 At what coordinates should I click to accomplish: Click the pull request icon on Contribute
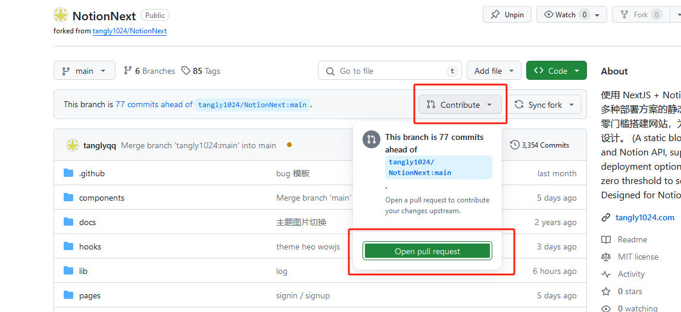(431, 105)
